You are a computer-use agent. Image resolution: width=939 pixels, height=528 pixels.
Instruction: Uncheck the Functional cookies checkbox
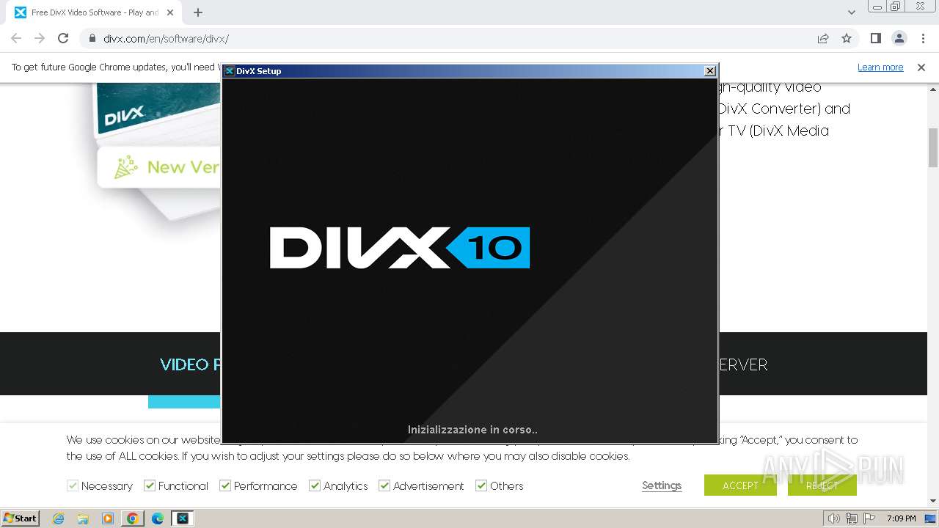tap(150, 485)
